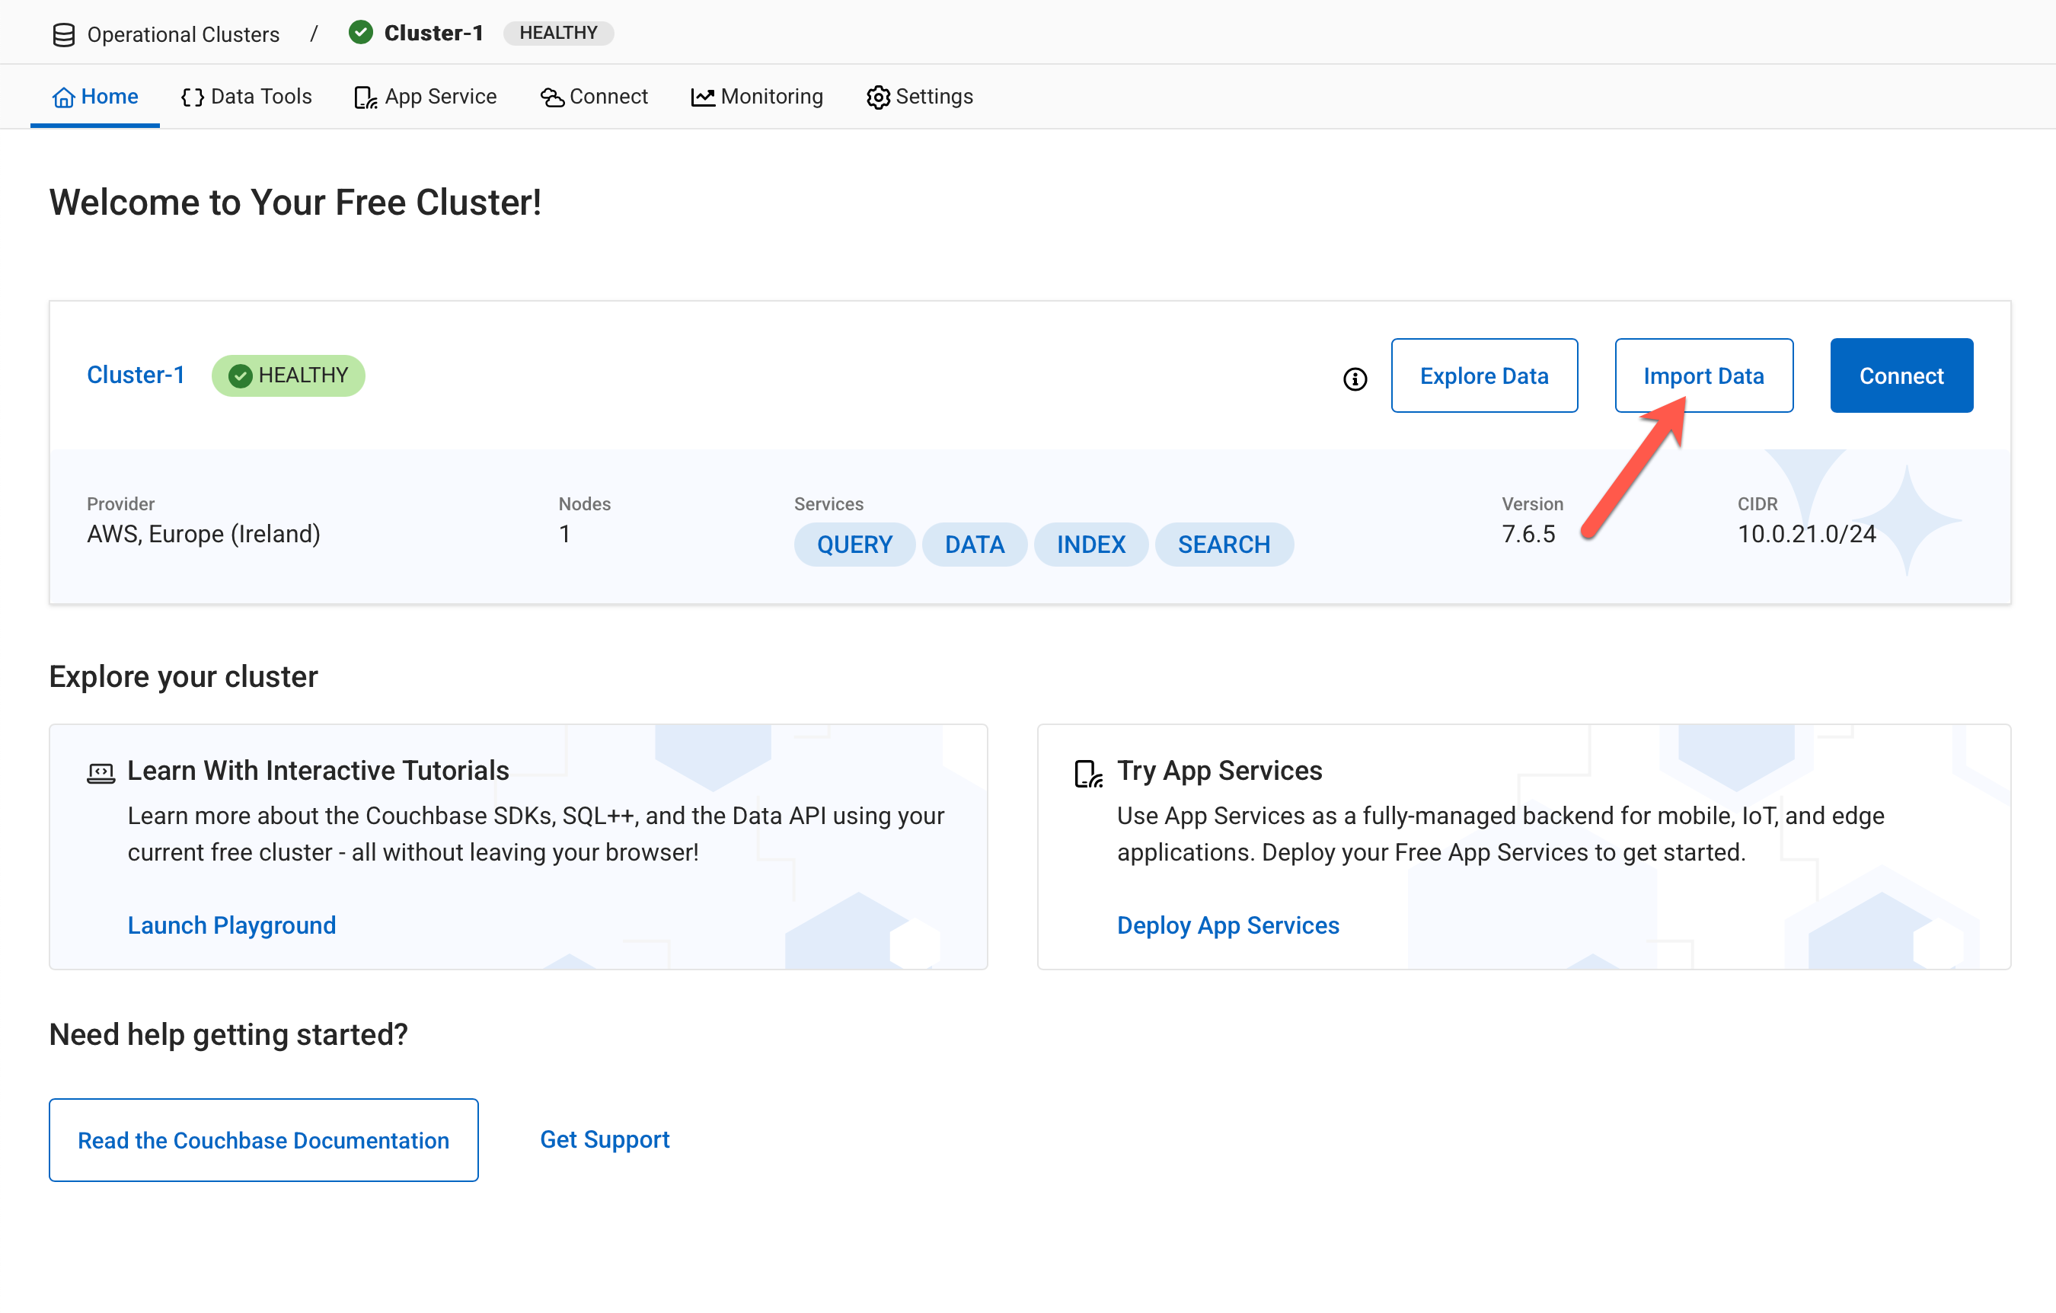Click the Explore Data button

pyautogui.click(x=1483, y=375)
